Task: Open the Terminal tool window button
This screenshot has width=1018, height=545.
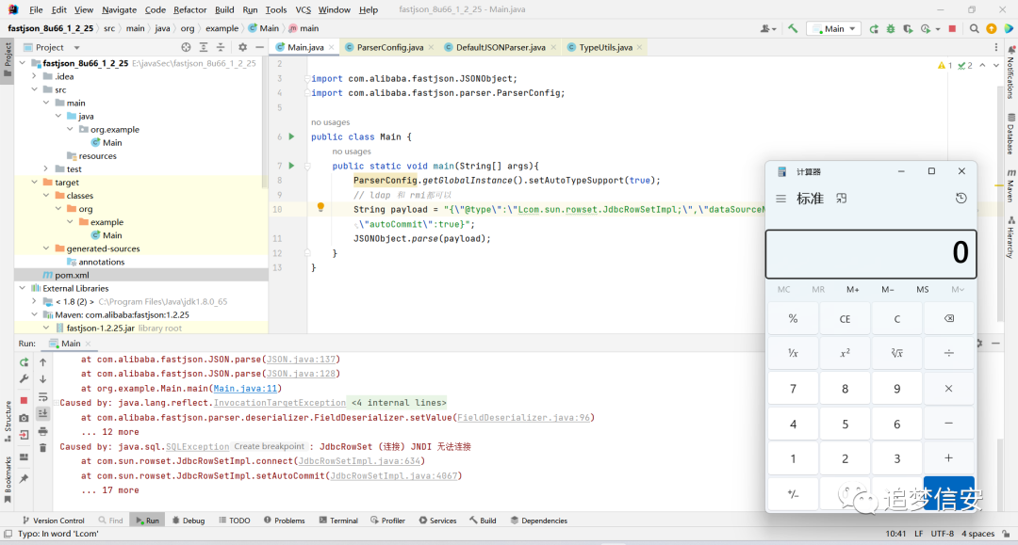Action: coord(338,521)
